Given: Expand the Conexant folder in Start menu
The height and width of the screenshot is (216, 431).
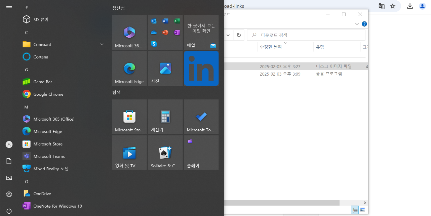Looking at the screenshot, I should (102, 44).
